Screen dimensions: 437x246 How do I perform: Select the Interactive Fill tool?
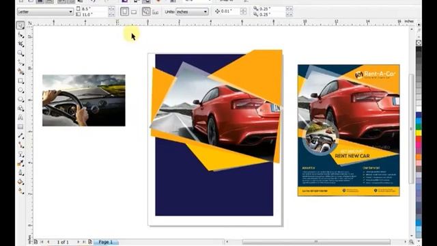20,191
